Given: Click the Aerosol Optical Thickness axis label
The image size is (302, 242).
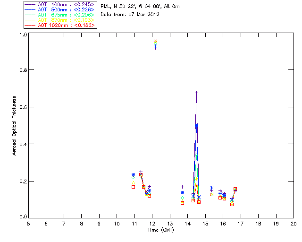Looking at the screenshot, I should point(14,126).
